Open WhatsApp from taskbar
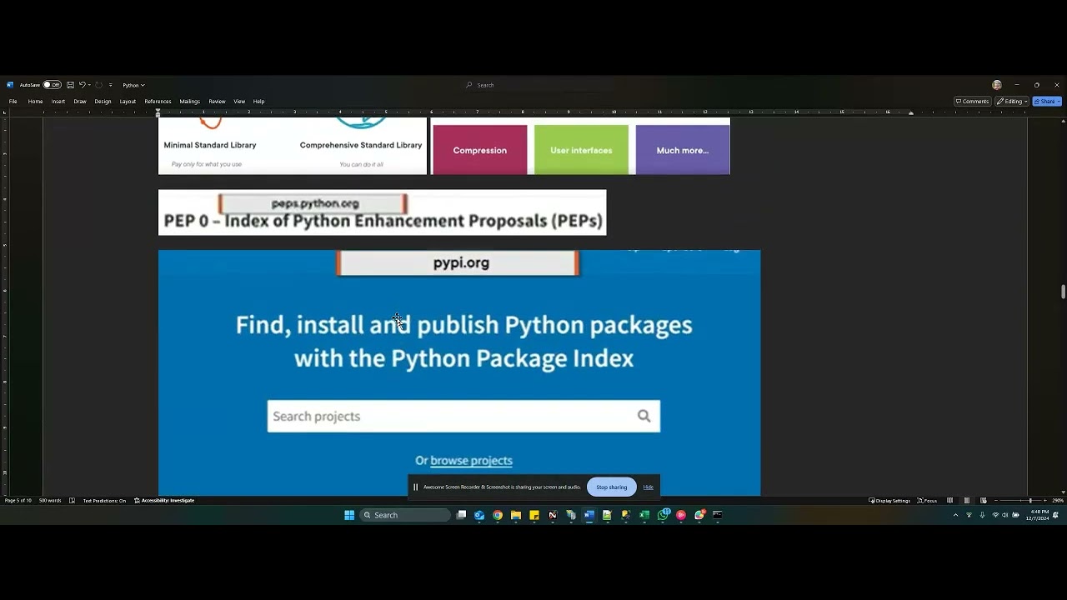The height and width of the screenshot is (600, 1067). click(x=663, y=515)
